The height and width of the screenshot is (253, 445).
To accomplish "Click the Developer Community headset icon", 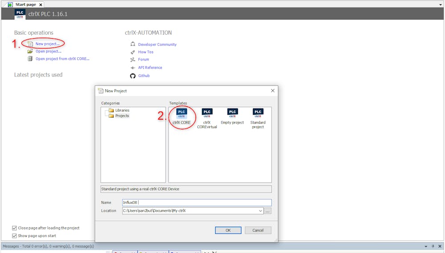I will pyautogui.click(x=133, y=44).
